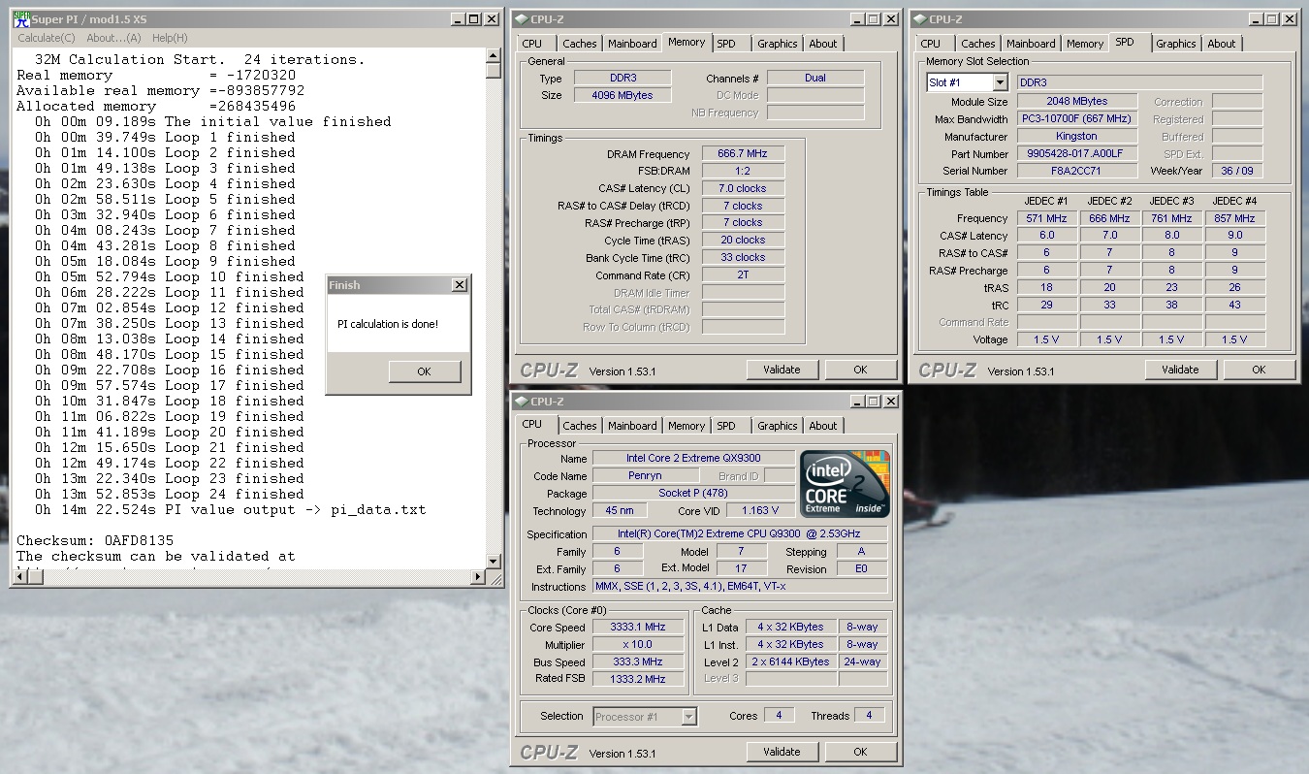
Task: Open Graphics tab in the CPU window
Action: click(778, 426)
